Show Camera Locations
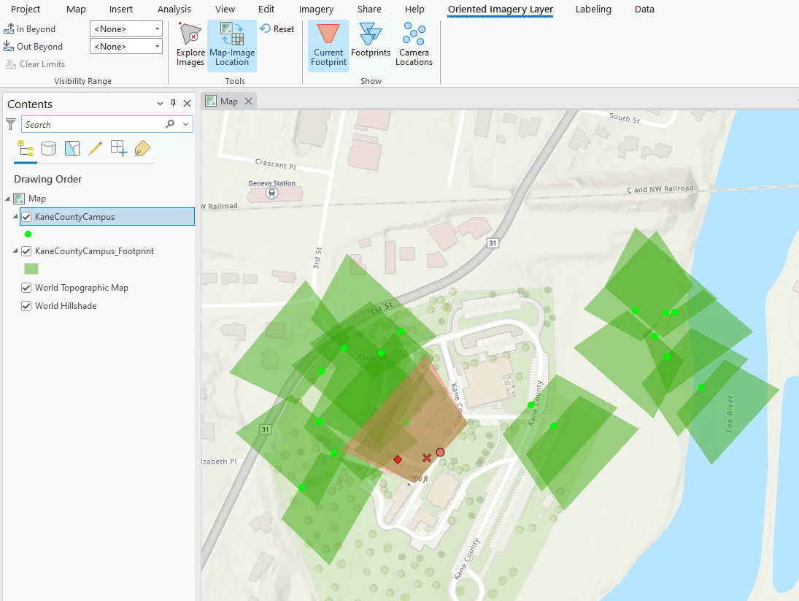Viewport: 799px width, 601px height. point(414,45)
